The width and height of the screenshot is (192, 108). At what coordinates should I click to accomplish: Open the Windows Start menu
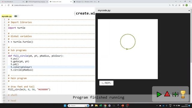[65, 106]
